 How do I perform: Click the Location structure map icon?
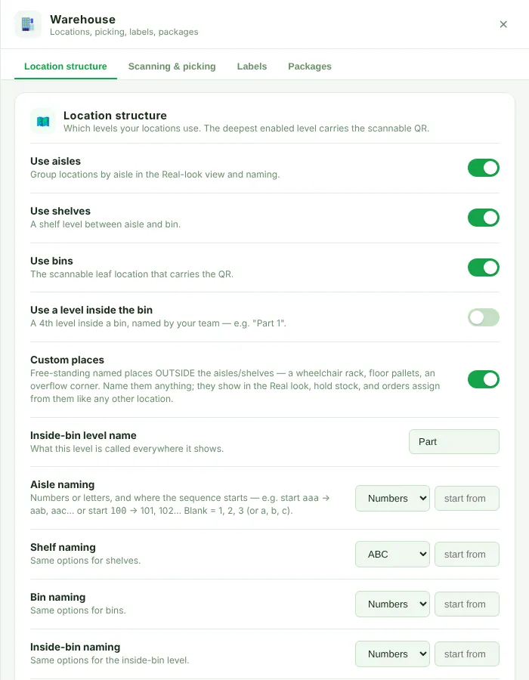(43, 122)
